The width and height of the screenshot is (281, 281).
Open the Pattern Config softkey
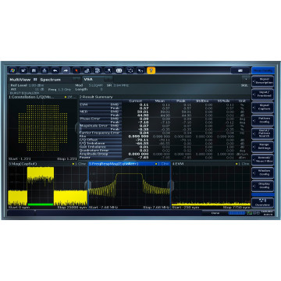[x=263, y=120]
